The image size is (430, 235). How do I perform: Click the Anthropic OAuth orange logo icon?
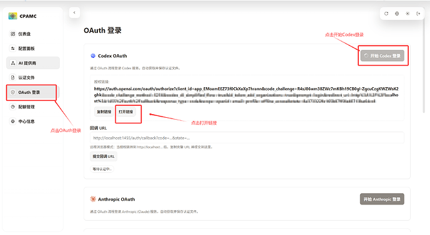pyautogui.click(x=93, y=199)
